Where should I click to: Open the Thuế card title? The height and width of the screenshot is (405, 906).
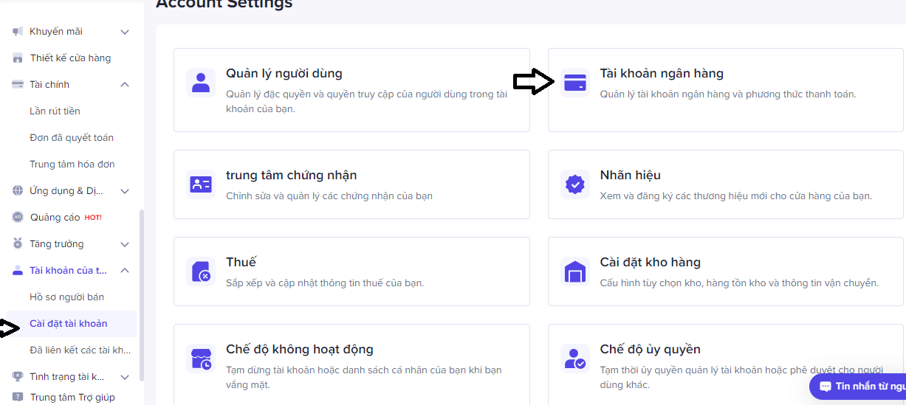point(241,263)
